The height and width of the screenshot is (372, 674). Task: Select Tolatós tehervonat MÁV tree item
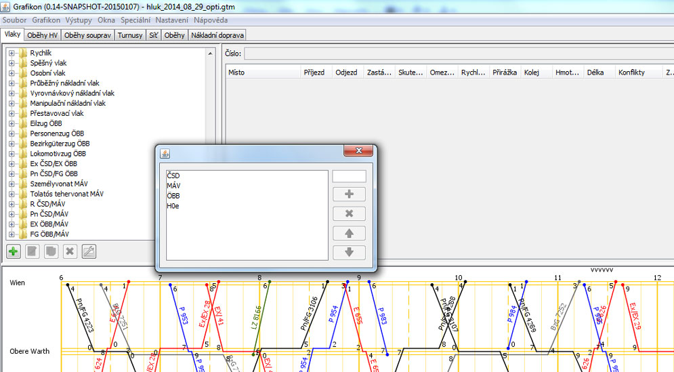[x=66, y=194]
